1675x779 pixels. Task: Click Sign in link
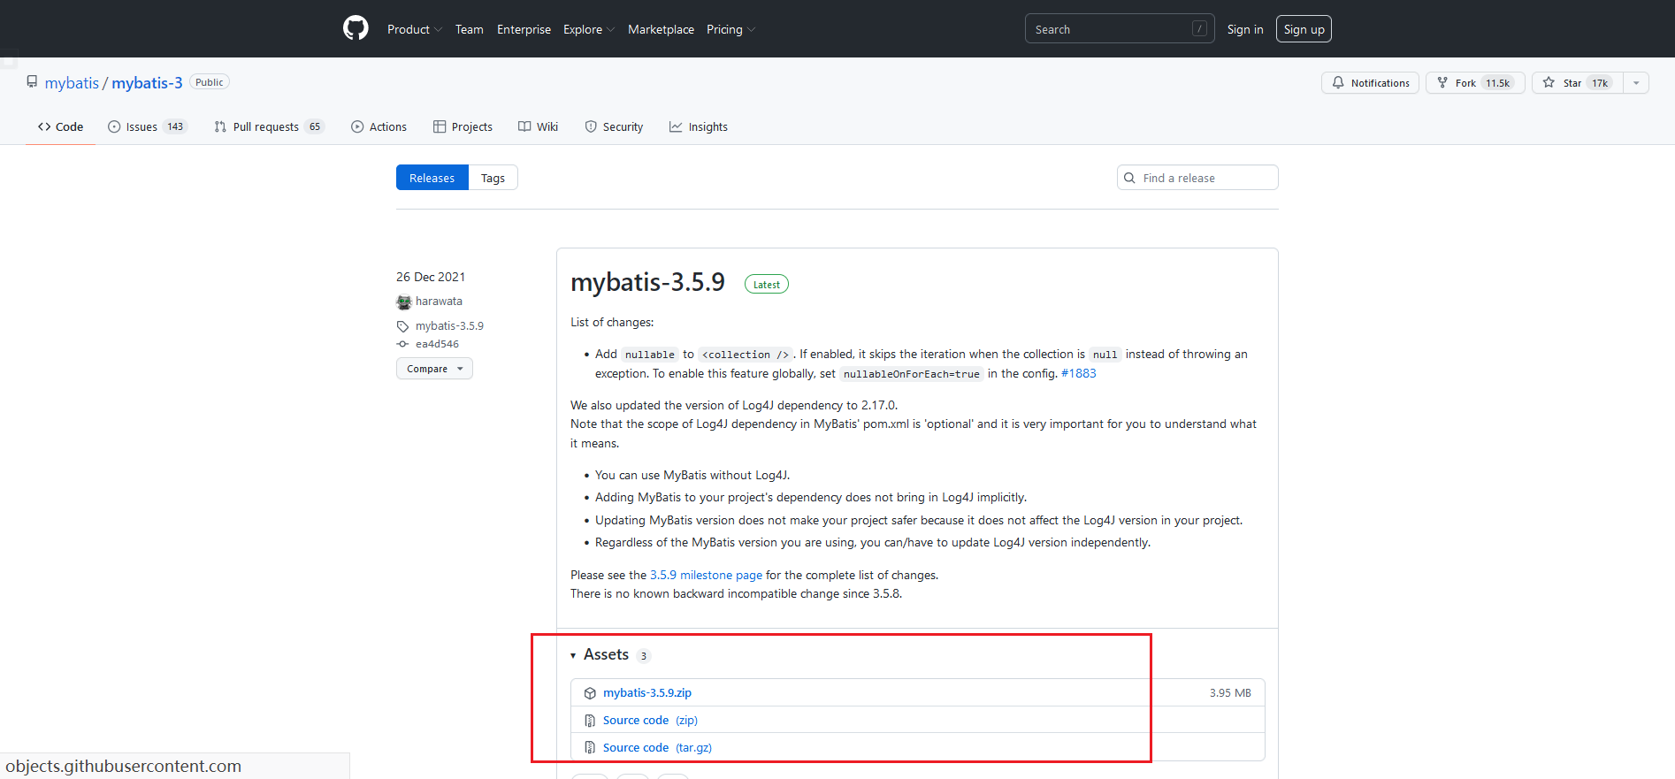click(x=1244, y=29)
